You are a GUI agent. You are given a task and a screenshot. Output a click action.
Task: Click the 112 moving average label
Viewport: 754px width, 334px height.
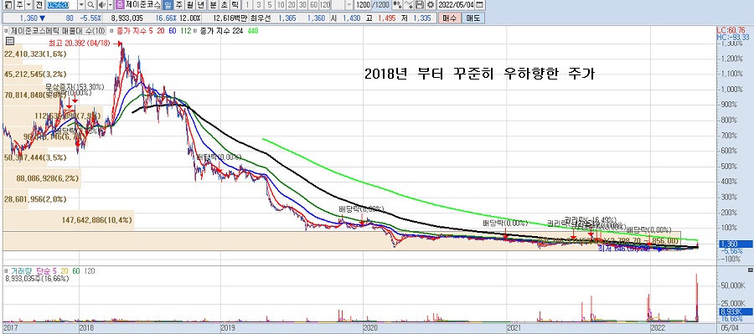(186, 31)
